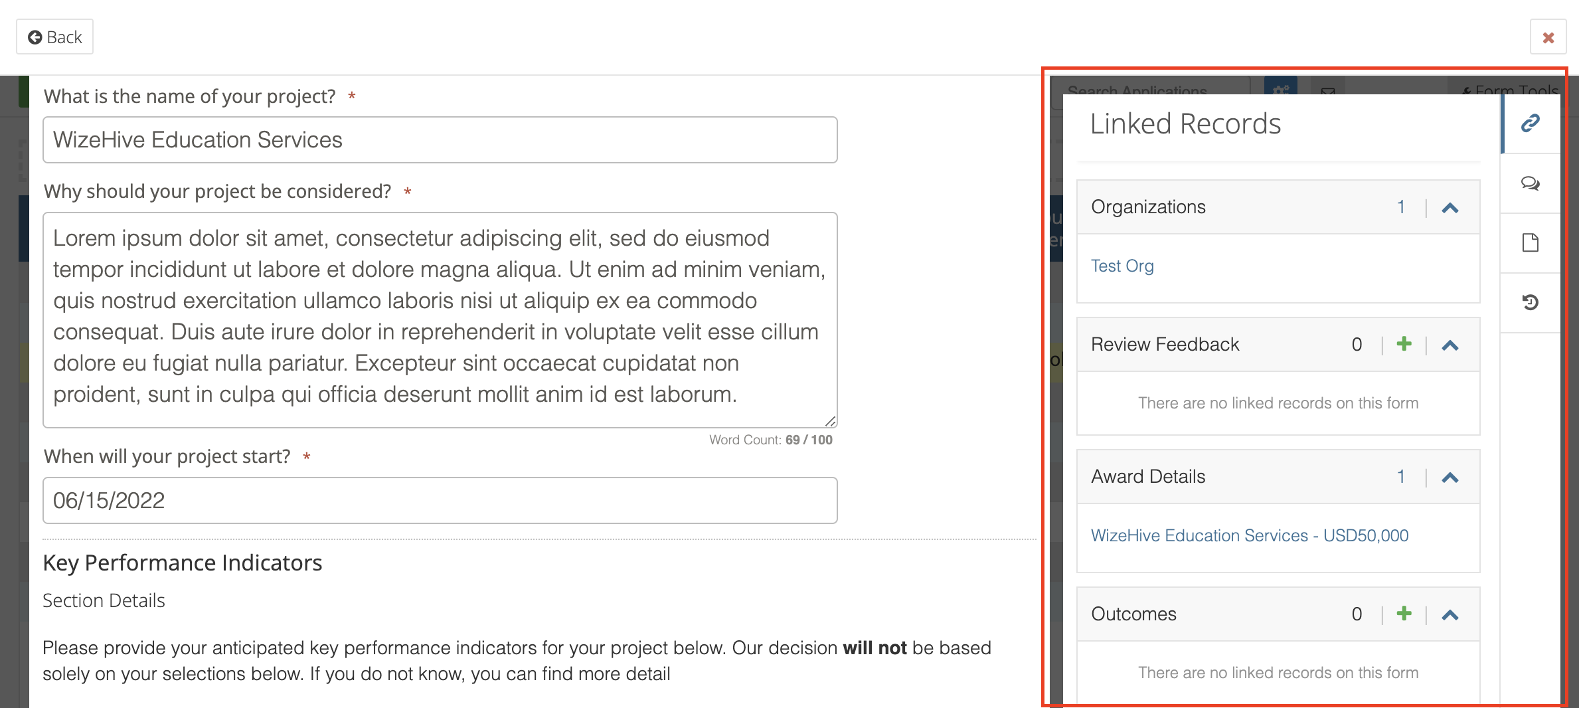Add a new Outcomes record with plus icon
1579x708 pixels.
(1403, 614)
